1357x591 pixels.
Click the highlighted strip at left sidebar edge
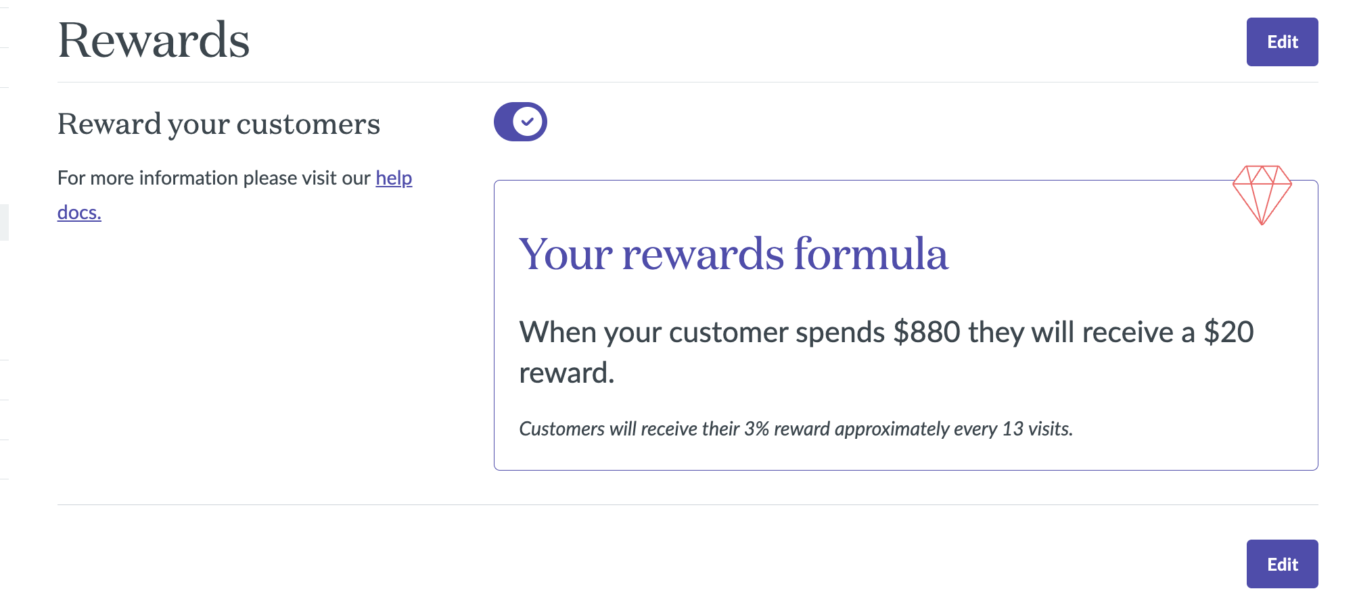pyautogui.click(x=4, y=222)
